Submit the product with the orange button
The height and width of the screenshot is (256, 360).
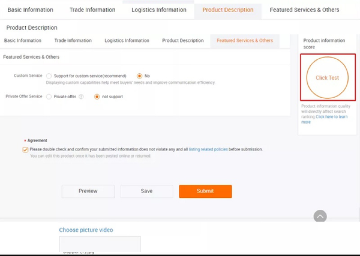click(x=205, y=191)
